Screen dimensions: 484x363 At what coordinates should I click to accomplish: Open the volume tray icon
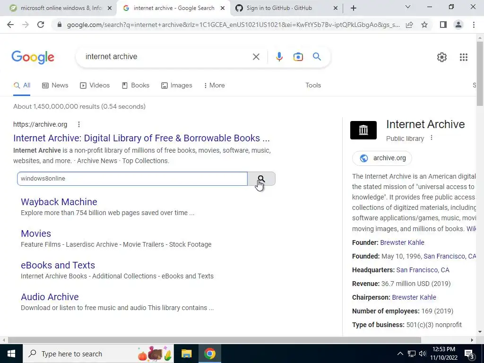pyautogui.click(x=423, y=354)
